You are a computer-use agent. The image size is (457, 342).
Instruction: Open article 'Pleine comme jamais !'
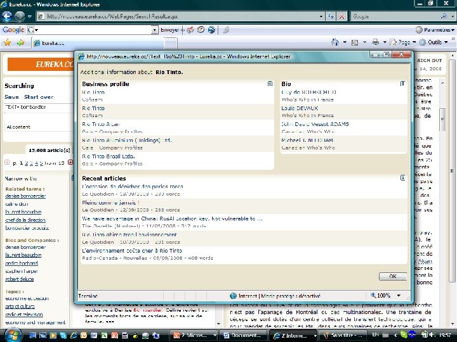pyautogui.click(x=110, y=203)
